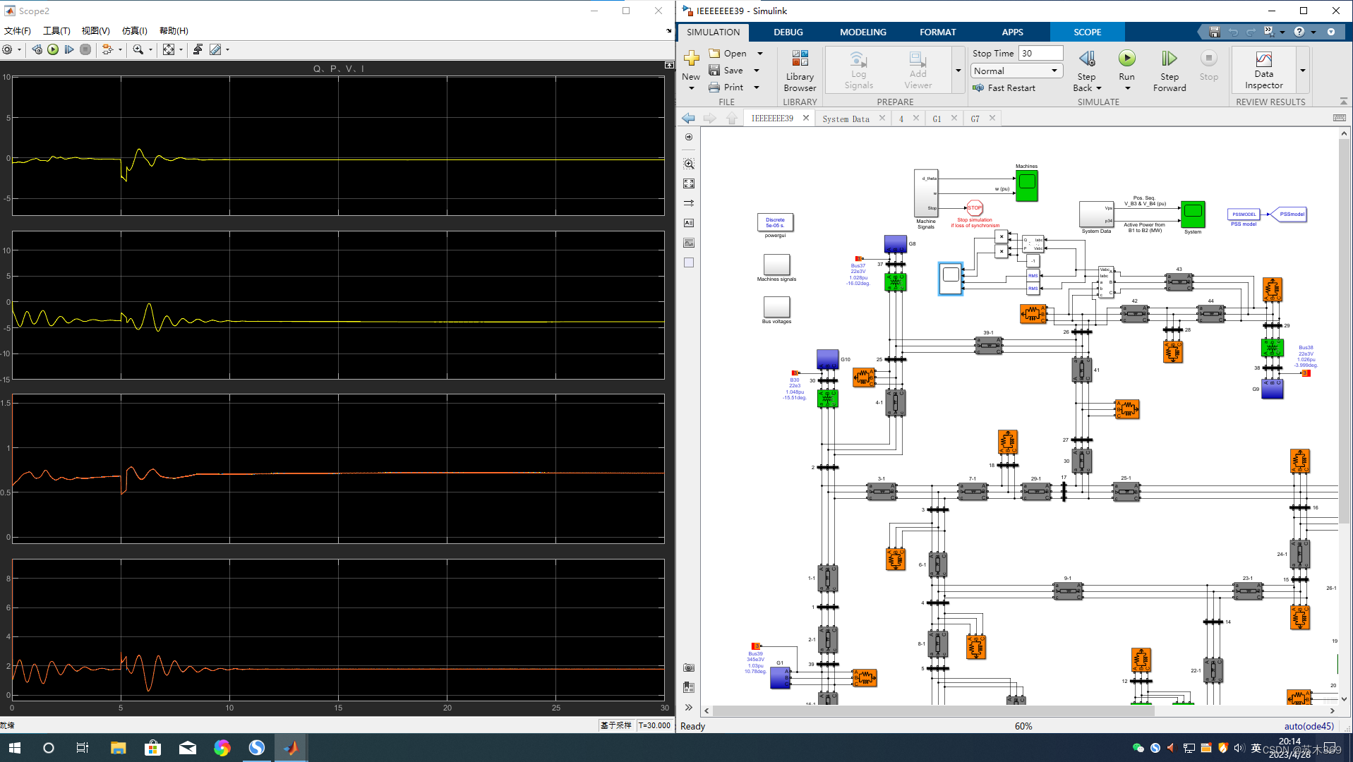Click Library Browser icon

tap(800, 71)
